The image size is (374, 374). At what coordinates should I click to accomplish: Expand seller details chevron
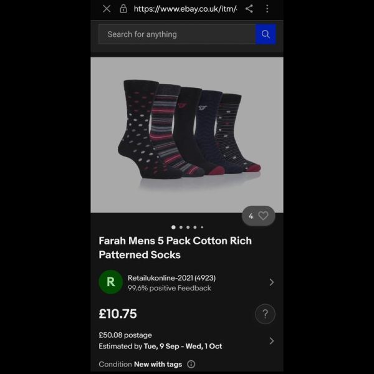[x=271, y=282]
